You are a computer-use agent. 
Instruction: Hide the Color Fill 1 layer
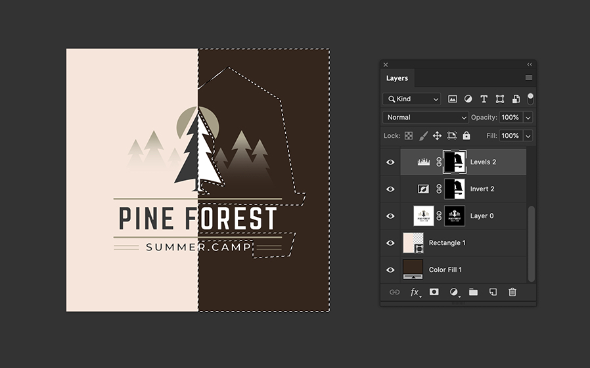coord(390,270)
